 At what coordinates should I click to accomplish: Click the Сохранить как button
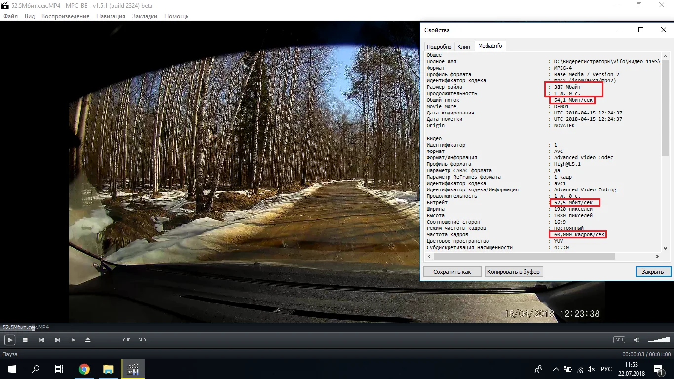[452, 272]
